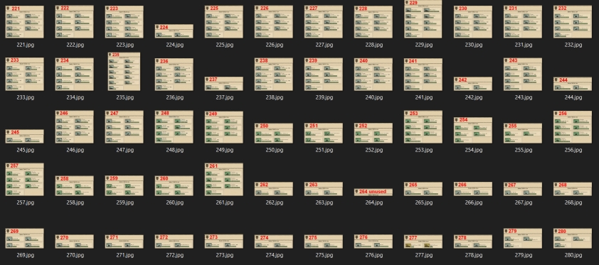The image size is (599, 265).
Task: Click the 268.jpg file name
Action: [573, 202]
